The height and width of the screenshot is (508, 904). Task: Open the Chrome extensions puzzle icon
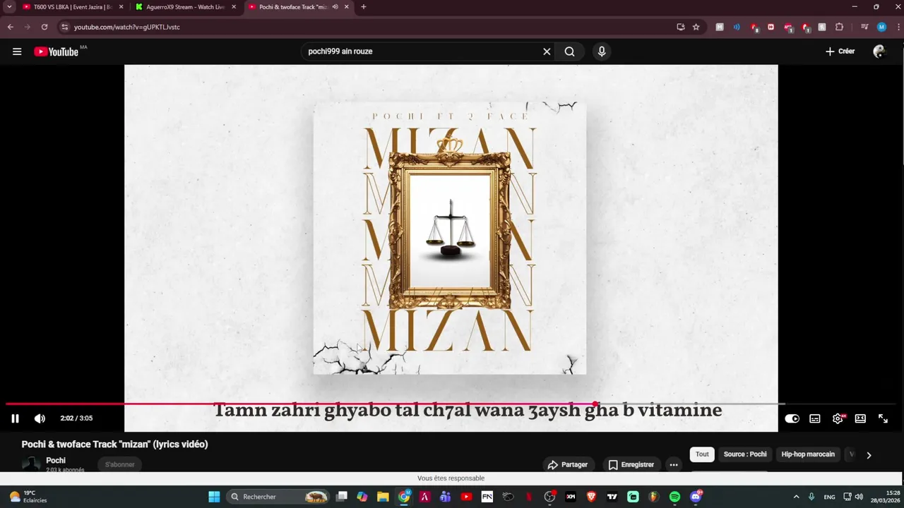[840, 27]
